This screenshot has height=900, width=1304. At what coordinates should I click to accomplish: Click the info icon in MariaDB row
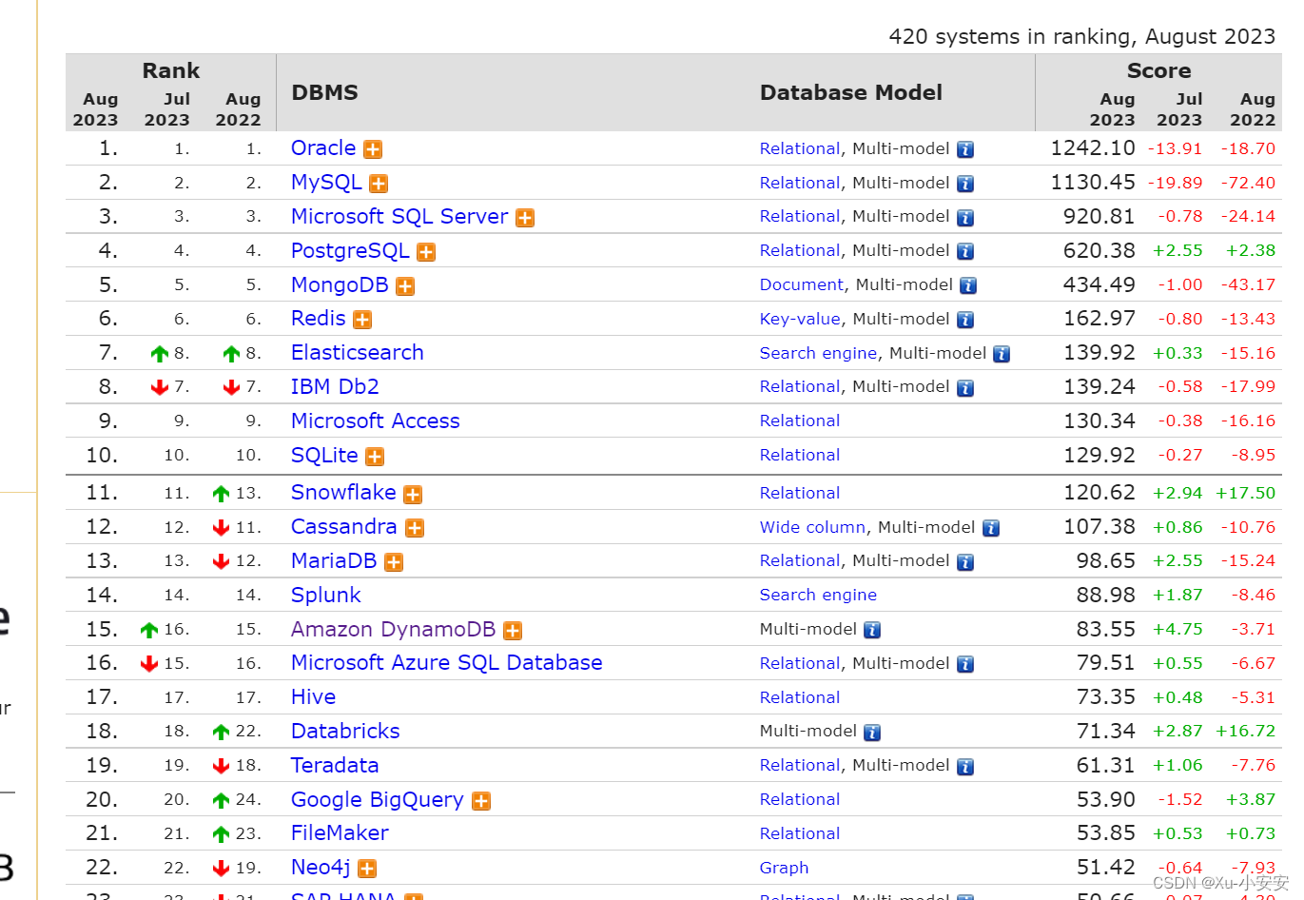tap(965, 562)
